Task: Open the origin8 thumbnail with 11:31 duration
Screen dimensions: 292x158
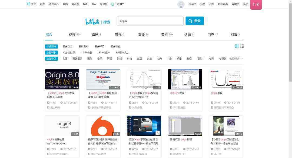Action: click(x=62, y=126)
